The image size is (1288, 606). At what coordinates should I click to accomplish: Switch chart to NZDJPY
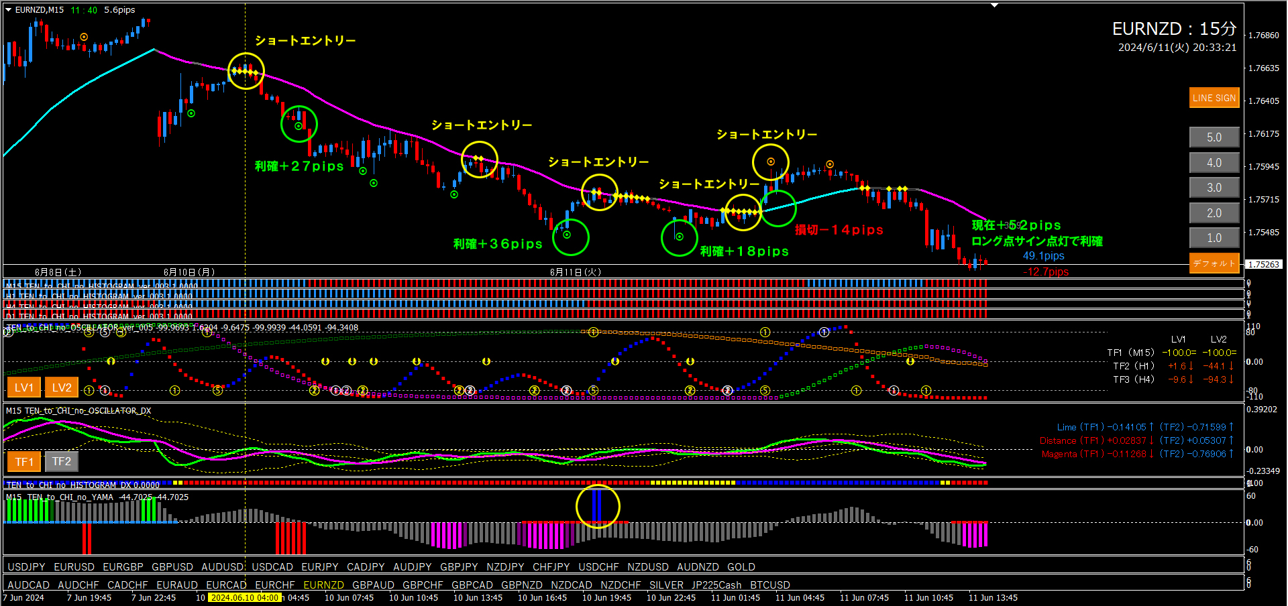click(x=505, y=567)
